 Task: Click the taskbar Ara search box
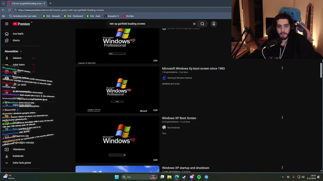pos(139,177)
